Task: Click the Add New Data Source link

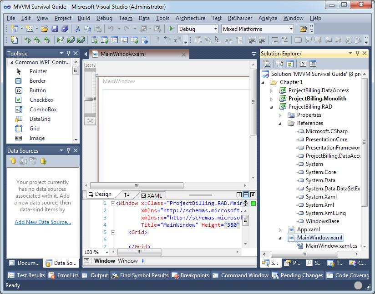Action: pos(43,222)
